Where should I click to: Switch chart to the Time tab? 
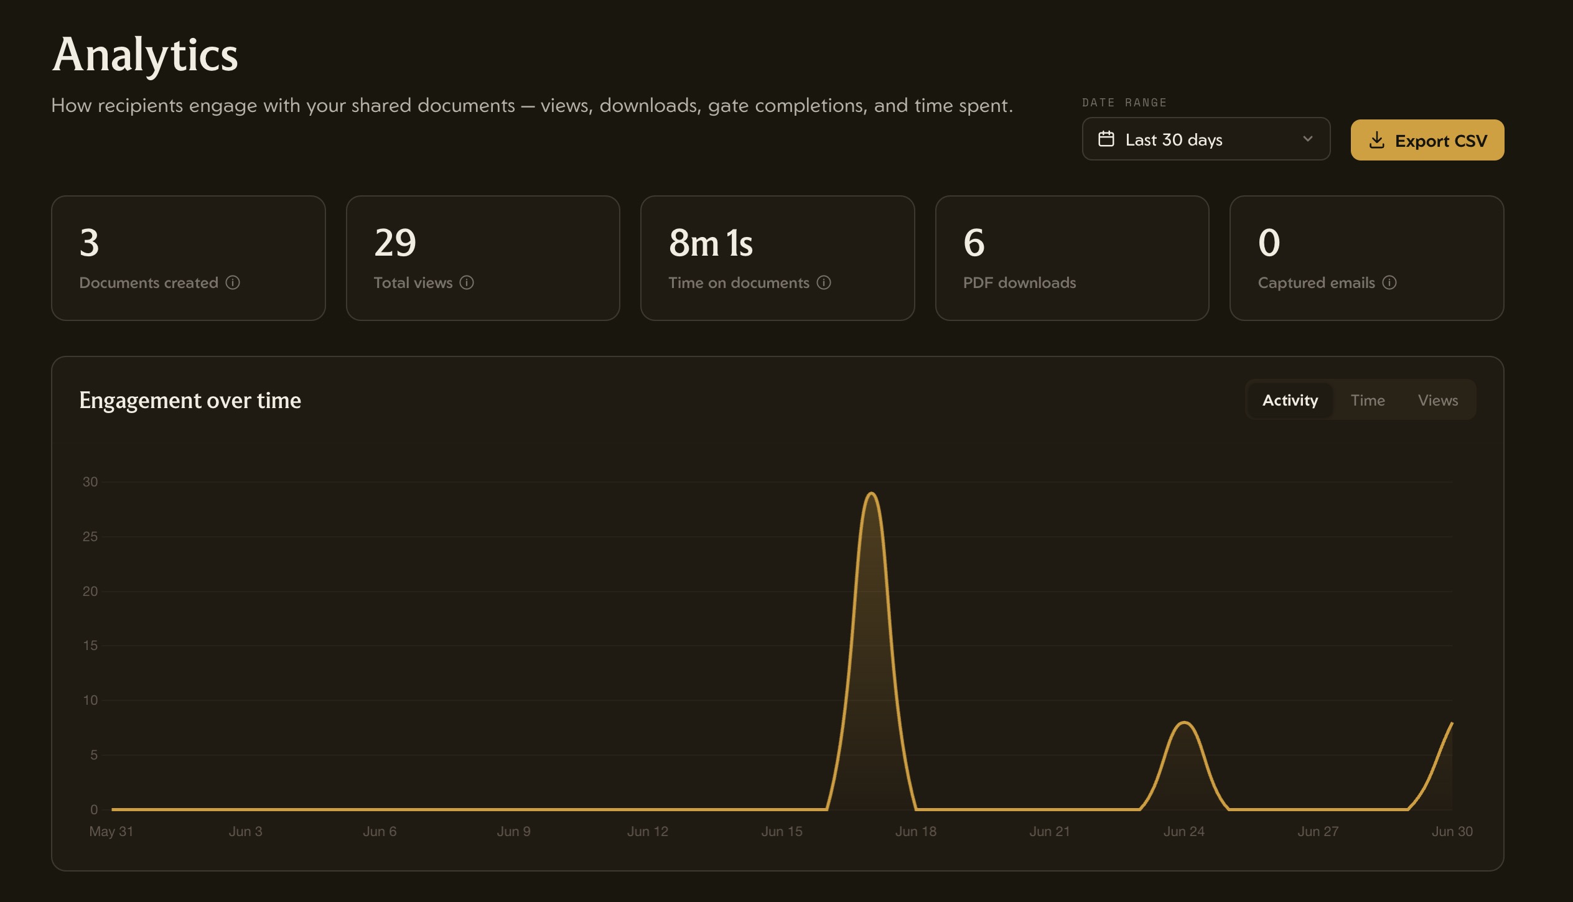1368,400
